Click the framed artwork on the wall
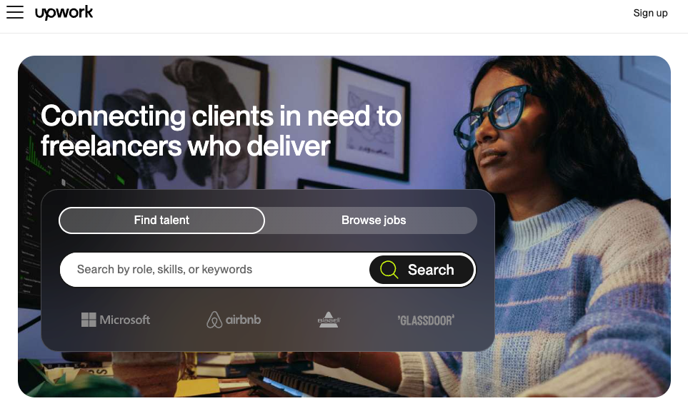This screenshot has height=411, width=688. click(370, 120)
